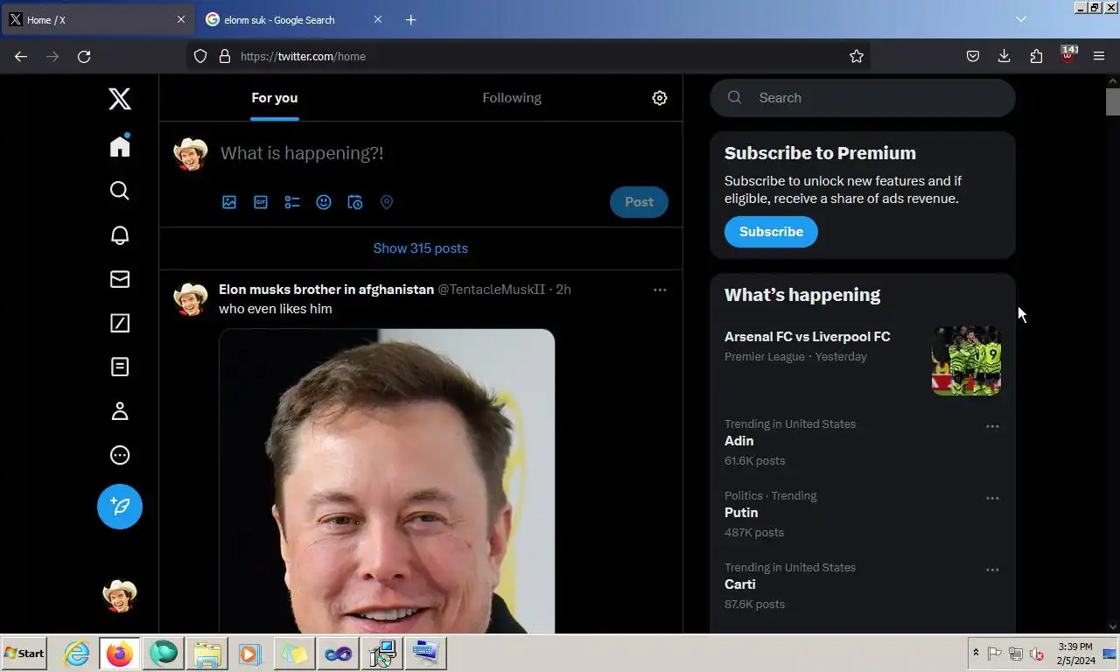Open the Putin trending topic
This screenshot has width=1120, height=672.
(x=741, y=513)
